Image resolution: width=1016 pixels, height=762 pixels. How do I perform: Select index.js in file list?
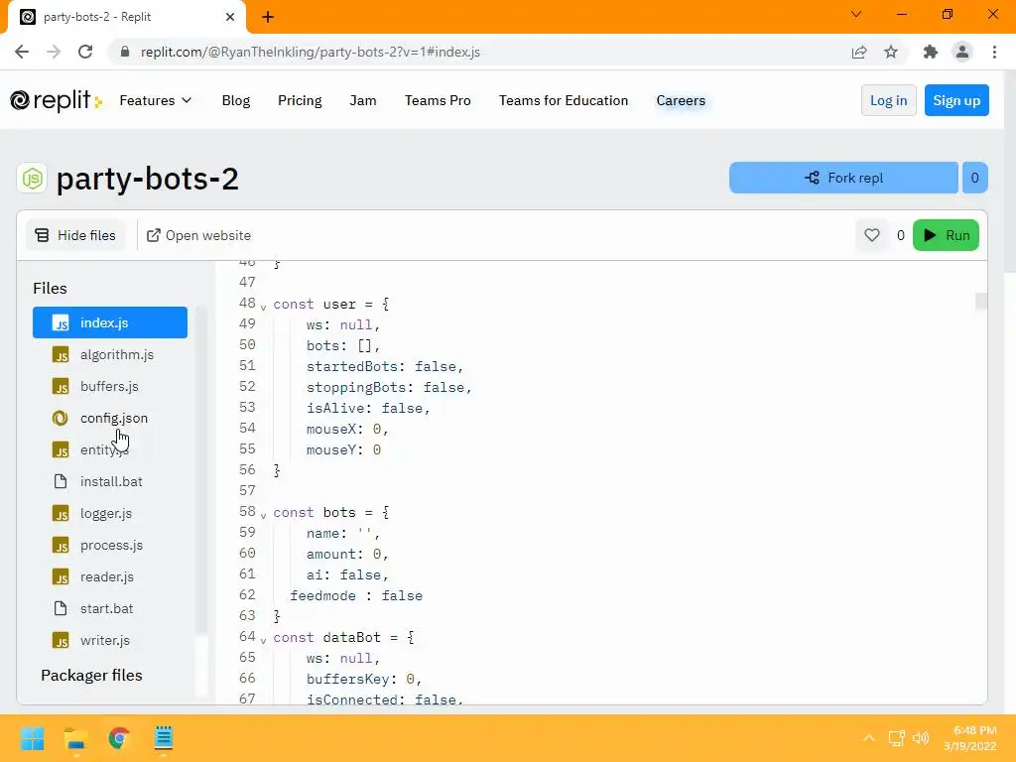click(x=110, y=322)
